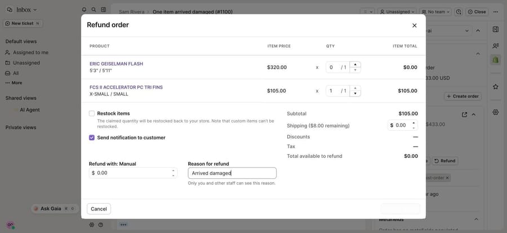The width and height of the screenshot is (507, 233).
Task: Decrease the Shipping refund amount
Action: (x=413, y=128)
